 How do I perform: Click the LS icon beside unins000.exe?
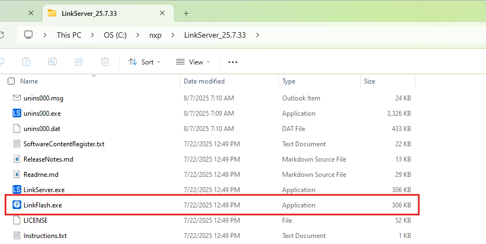click(17, 113)
